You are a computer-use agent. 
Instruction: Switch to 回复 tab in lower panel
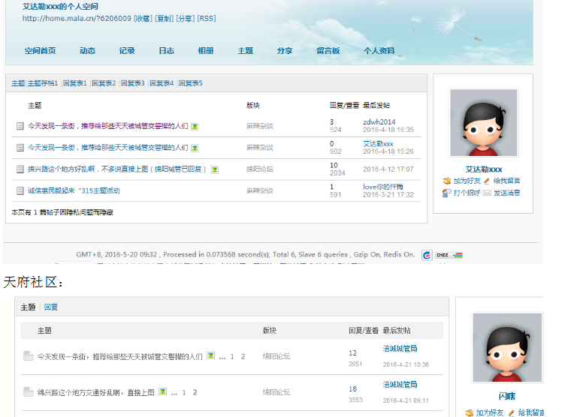click(51, 307)
